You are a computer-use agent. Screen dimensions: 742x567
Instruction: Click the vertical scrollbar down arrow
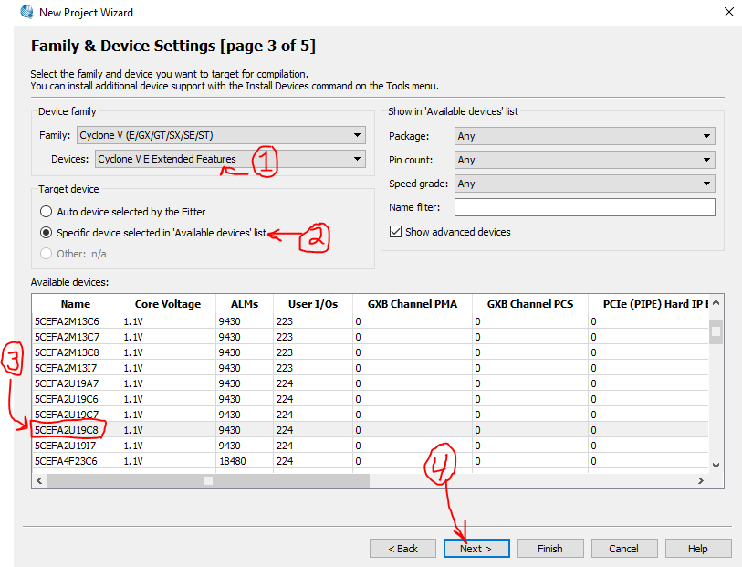click(x=716, y=465)
